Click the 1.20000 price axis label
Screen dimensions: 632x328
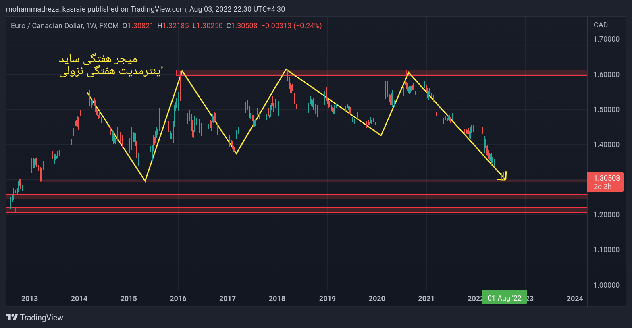[x=606, y=215]
